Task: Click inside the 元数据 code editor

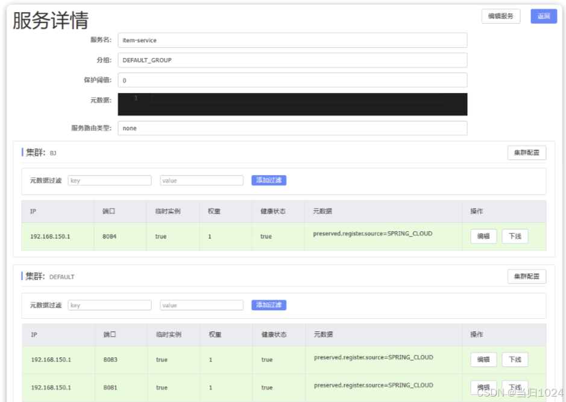Action: (292, 104)
